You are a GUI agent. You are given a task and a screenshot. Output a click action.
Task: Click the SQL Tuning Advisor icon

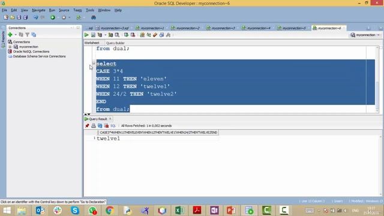(117, 35)
